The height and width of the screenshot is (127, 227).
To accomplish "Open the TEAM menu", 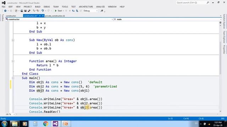I will [56, 7].
